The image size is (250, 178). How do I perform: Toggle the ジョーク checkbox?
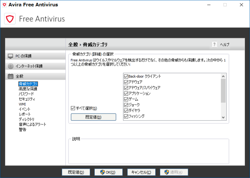[126, 105]
